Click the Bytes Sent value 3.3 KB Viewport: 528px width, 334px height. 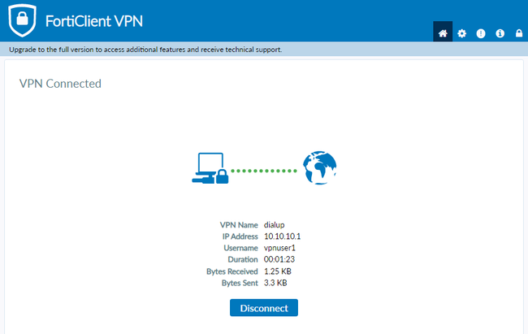pyautogui.click(x=275, y=283)
